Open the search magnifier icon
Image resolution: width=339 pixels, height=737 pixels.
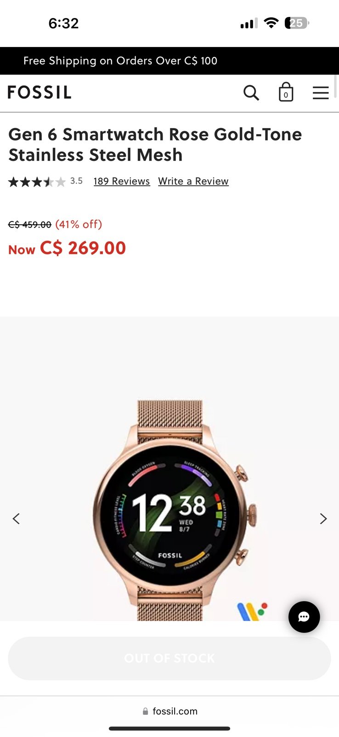(251, 93)
